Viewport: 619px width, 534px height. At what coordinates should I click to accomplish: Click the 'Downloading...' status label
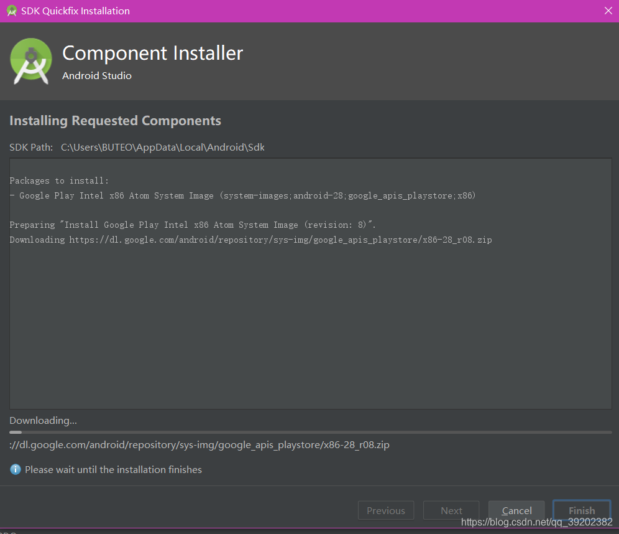coord(43,420)
